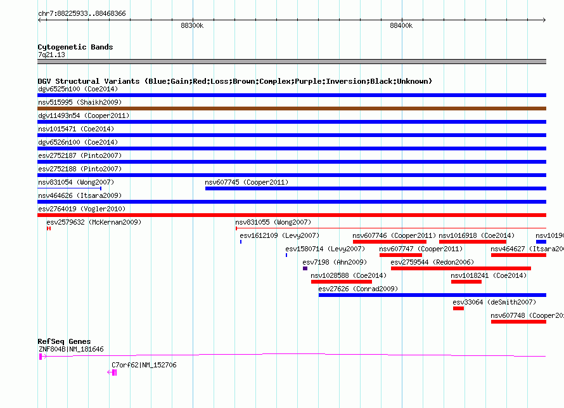Image resolution: width=564 pixels, height=408 pixels.
Task: Select the small red esv33064 (deSmith2007) bar
Action: click(458, 308)
